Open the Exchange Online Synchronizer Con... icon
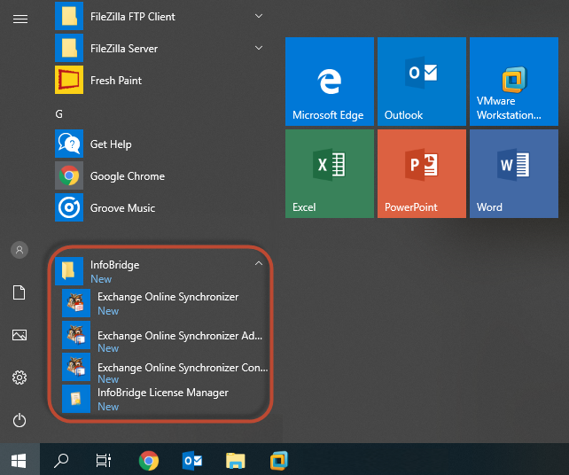Image resolution: width=569 pixels, height=475 pixels. 76,367
